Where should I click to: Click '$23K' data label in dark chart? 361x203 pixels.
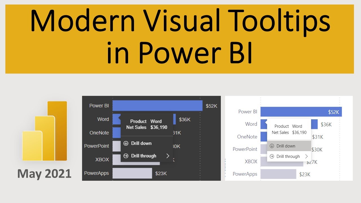click(161, 173)
